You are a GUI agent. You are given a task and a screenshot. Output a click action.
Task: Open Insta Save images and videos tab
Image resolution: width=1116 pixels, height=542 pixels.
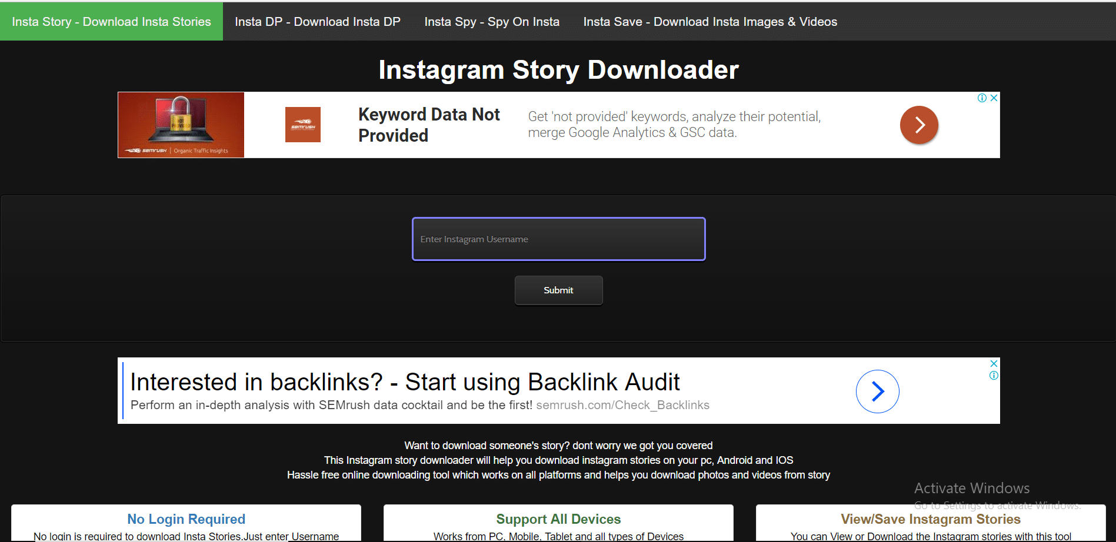click(710, 22)
